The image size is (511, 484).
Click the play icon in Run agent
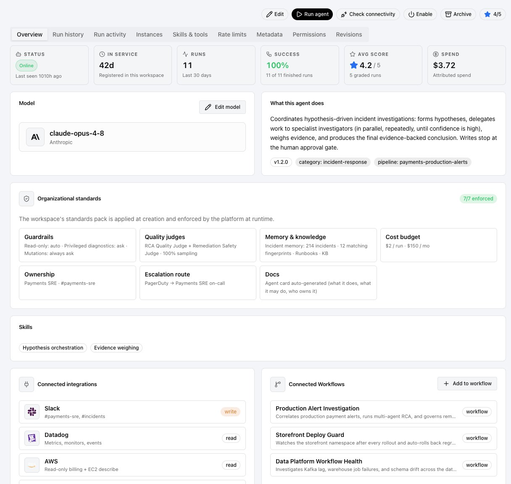pos(299,14)
